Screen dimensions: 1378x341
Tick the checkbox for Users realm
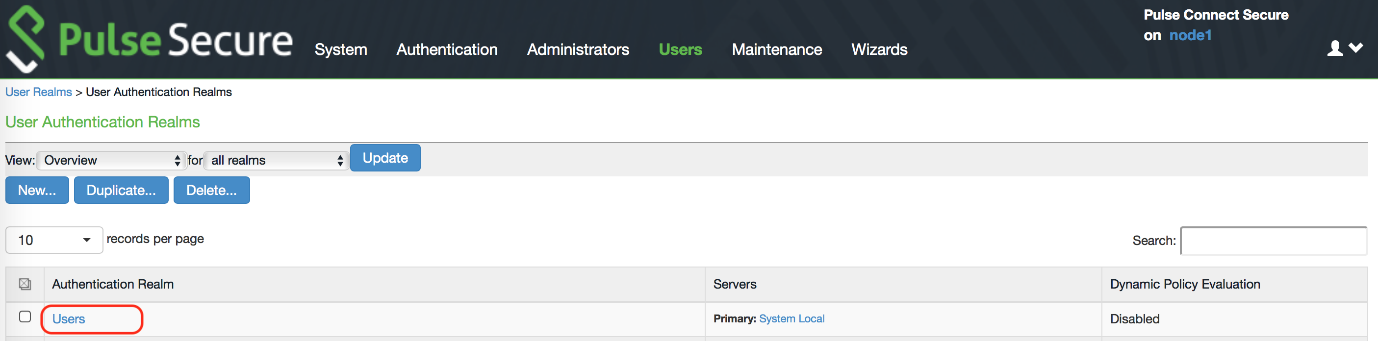pyautogui.click(x=25, y=317)
